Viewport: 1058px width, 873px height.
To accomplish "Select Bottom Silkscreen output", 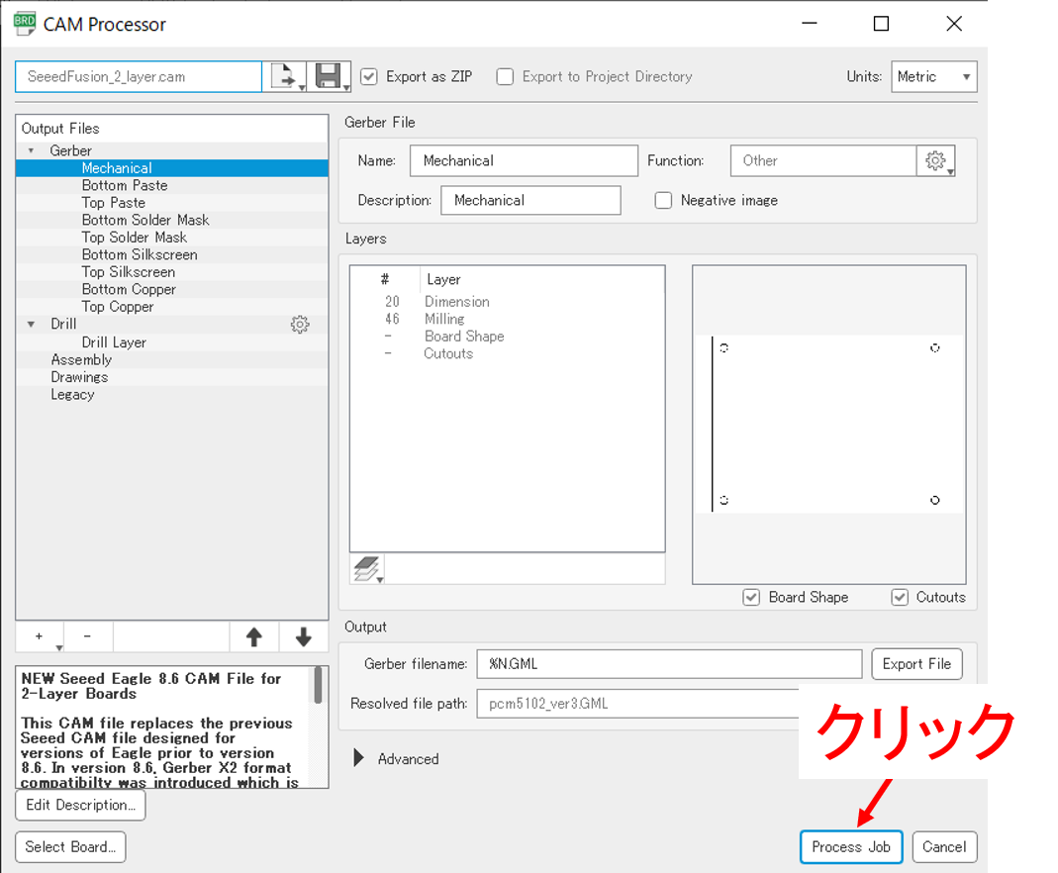I will click(172, 255).
